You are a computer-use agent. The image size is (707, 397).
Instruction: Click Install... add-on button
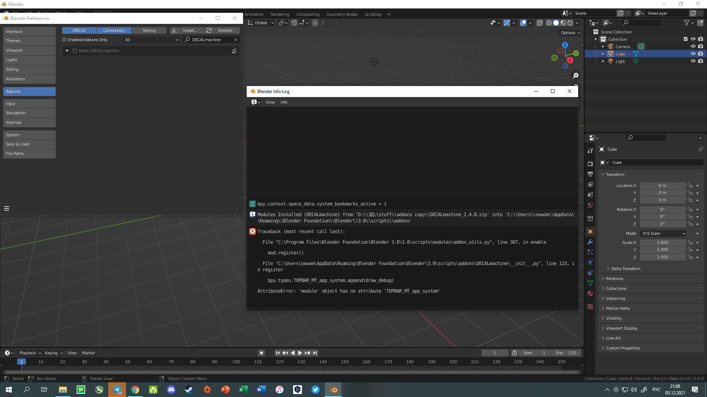pos(187,31)
